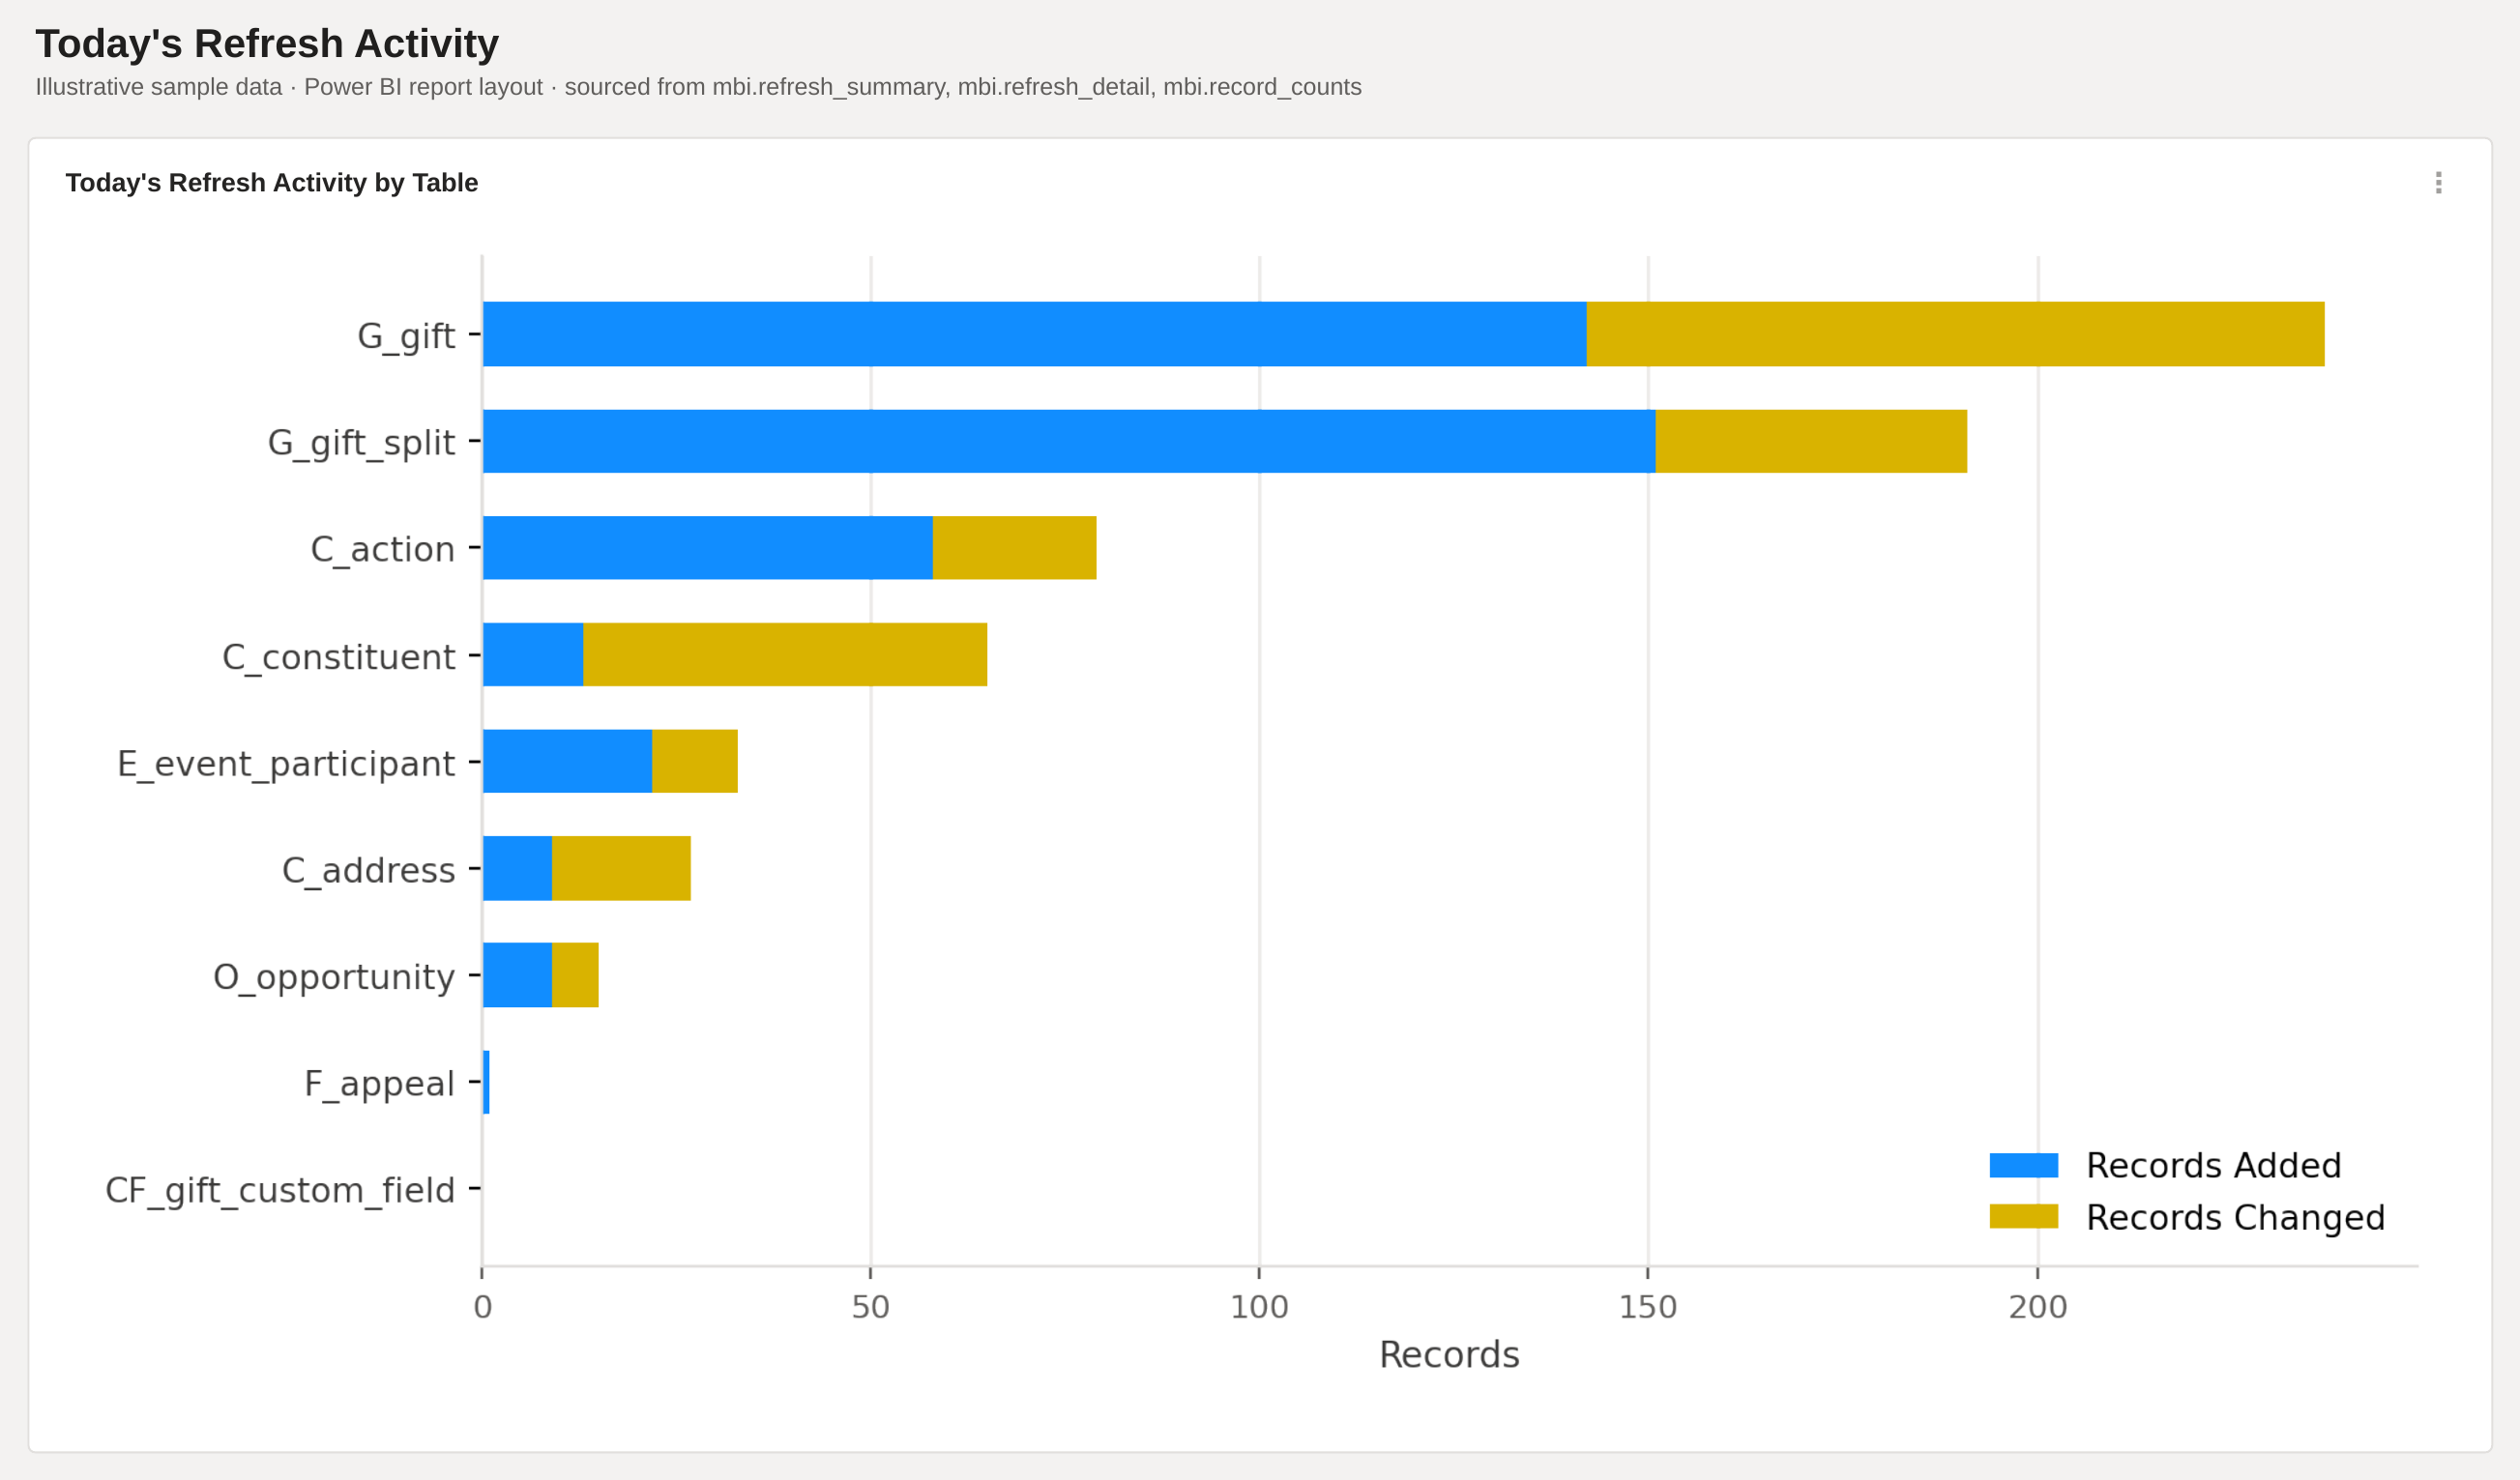
Task: Click the Today's Refresh Activity by Table title
Action: point(272,183)
